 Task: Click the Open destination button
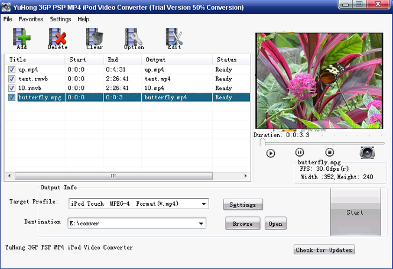[275, 223]
